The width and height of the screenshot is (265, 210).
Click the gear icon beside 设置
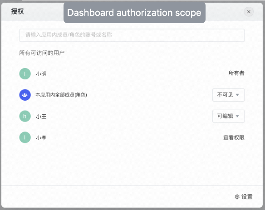coord(237,197)
